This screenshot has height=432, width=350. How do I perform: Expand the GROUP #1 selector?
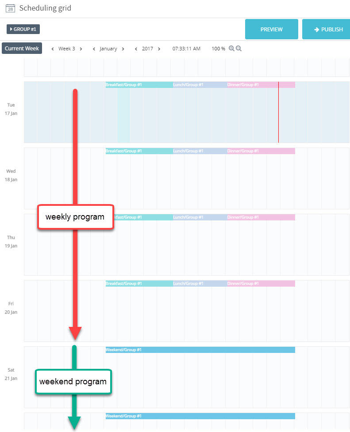pyautogui.click(x=23, y=29)
